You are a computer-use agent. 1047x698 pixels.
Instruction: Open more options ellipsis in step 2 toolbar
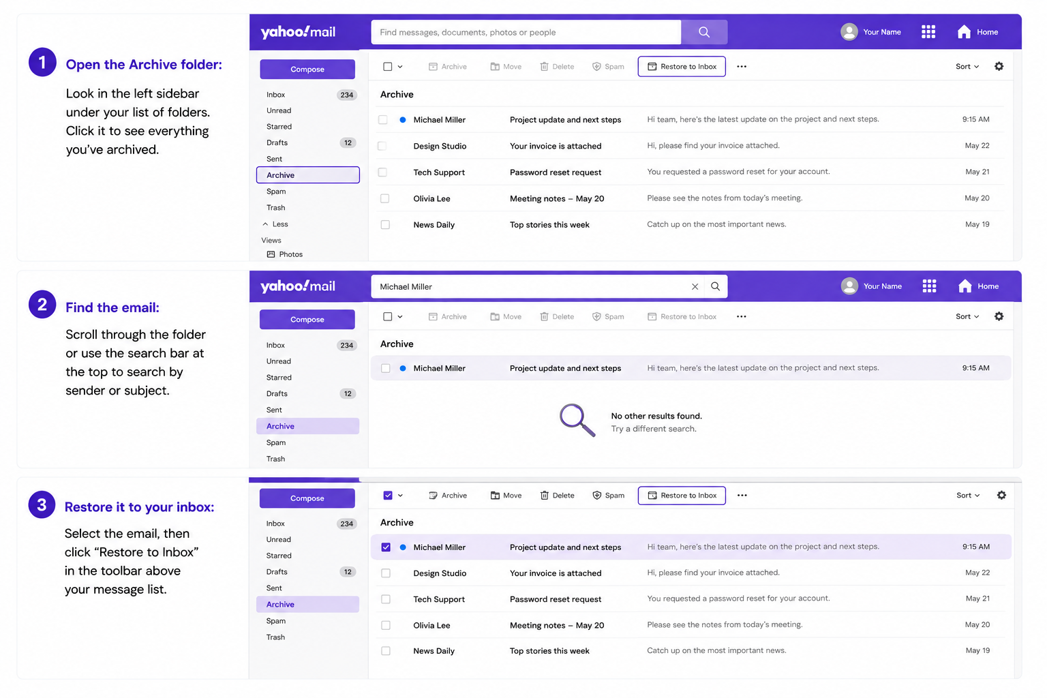point(742,316)
